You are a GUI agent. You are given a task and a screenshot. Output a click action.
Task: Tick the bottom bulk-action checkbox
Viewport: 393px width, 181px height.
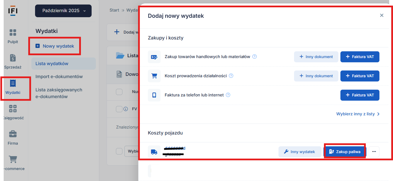(x=119, y=151)
